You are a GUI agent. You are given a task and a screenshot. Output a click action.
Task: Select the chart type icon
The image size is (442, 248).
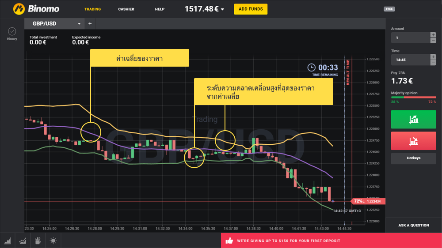click(x=8, y=241)
